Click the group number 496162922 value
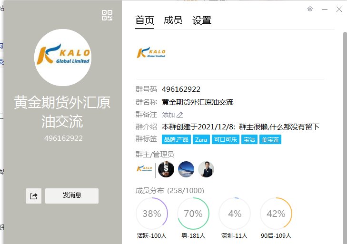Viewport: 347px width, 244px height. pos(181,89)
